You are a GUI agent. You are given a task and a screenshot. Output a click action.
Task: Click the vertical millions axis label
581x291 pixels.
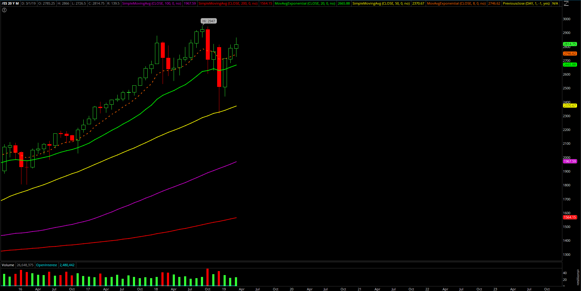pyautogui.click(x=578, y=277)
